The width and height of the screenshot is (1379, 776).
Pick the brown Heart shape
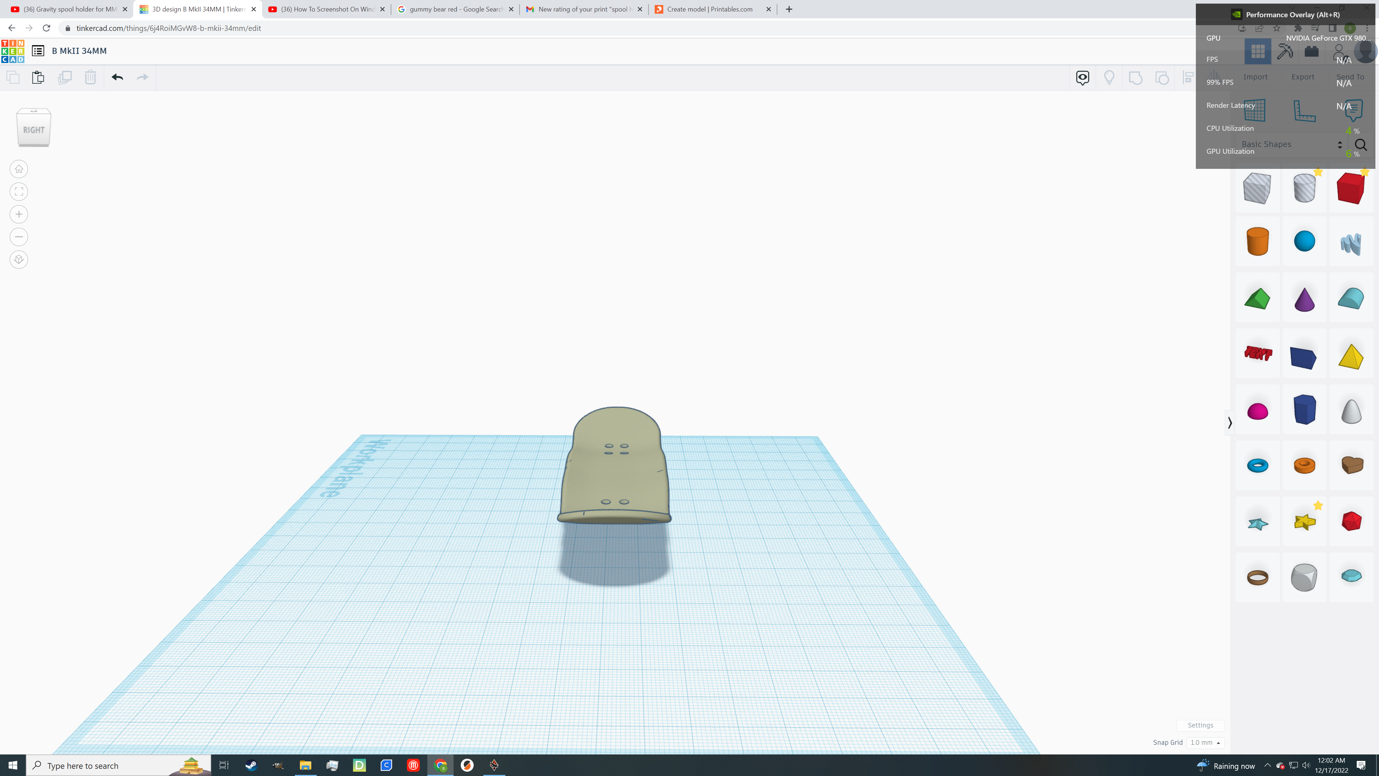pyautogui.click(x=1352, y=465)
